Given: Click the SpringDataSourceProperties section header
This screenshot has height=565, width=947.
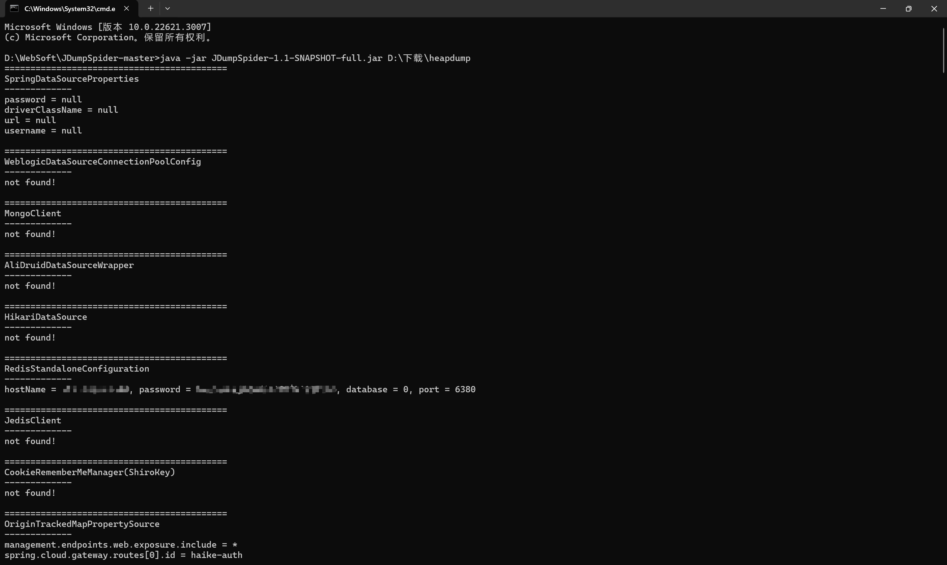Looking at the screenshot, I should (71, 79).
